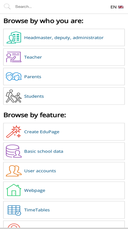Click the TimeTables grid clock icon
The image size is (128, 229).
(14, 210)
